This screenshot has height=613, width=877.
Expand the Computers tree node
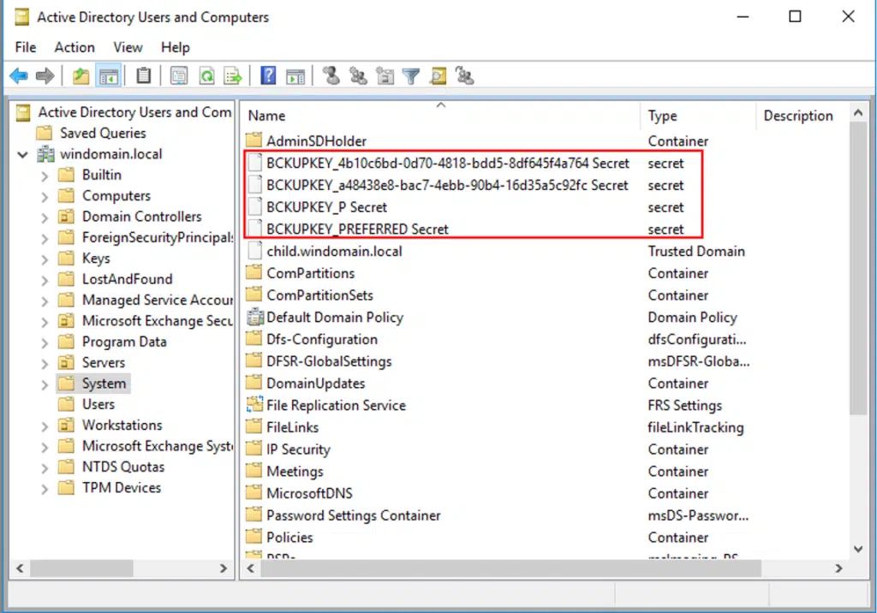coord(45,197)
